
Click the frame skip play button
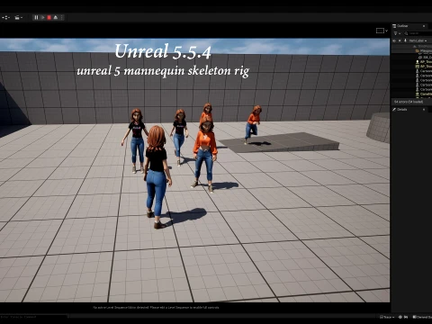42,18
